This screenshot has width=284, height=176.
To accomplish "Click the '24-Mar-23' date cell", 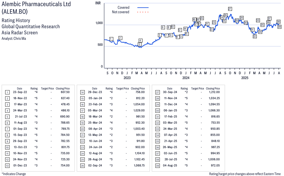I will pyautogui.click(x=20, y=110).
